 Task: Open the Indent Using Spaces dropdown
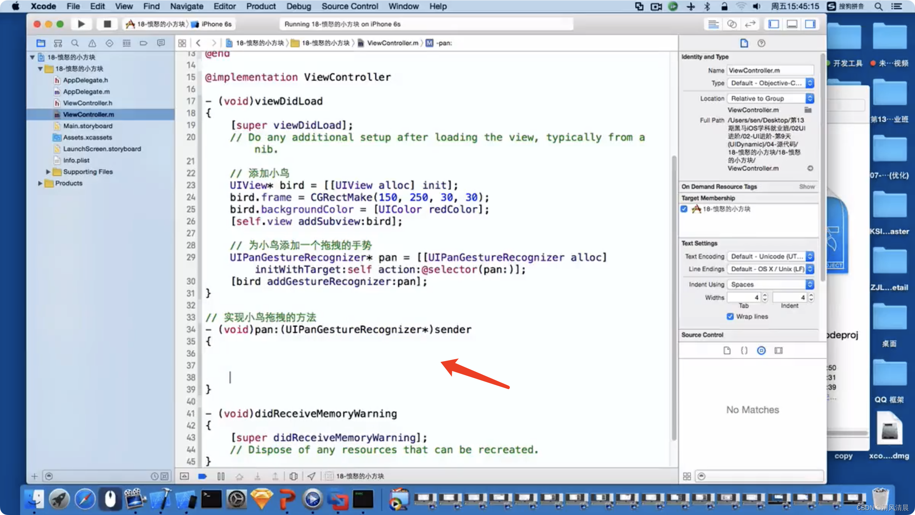click(771, 284)
